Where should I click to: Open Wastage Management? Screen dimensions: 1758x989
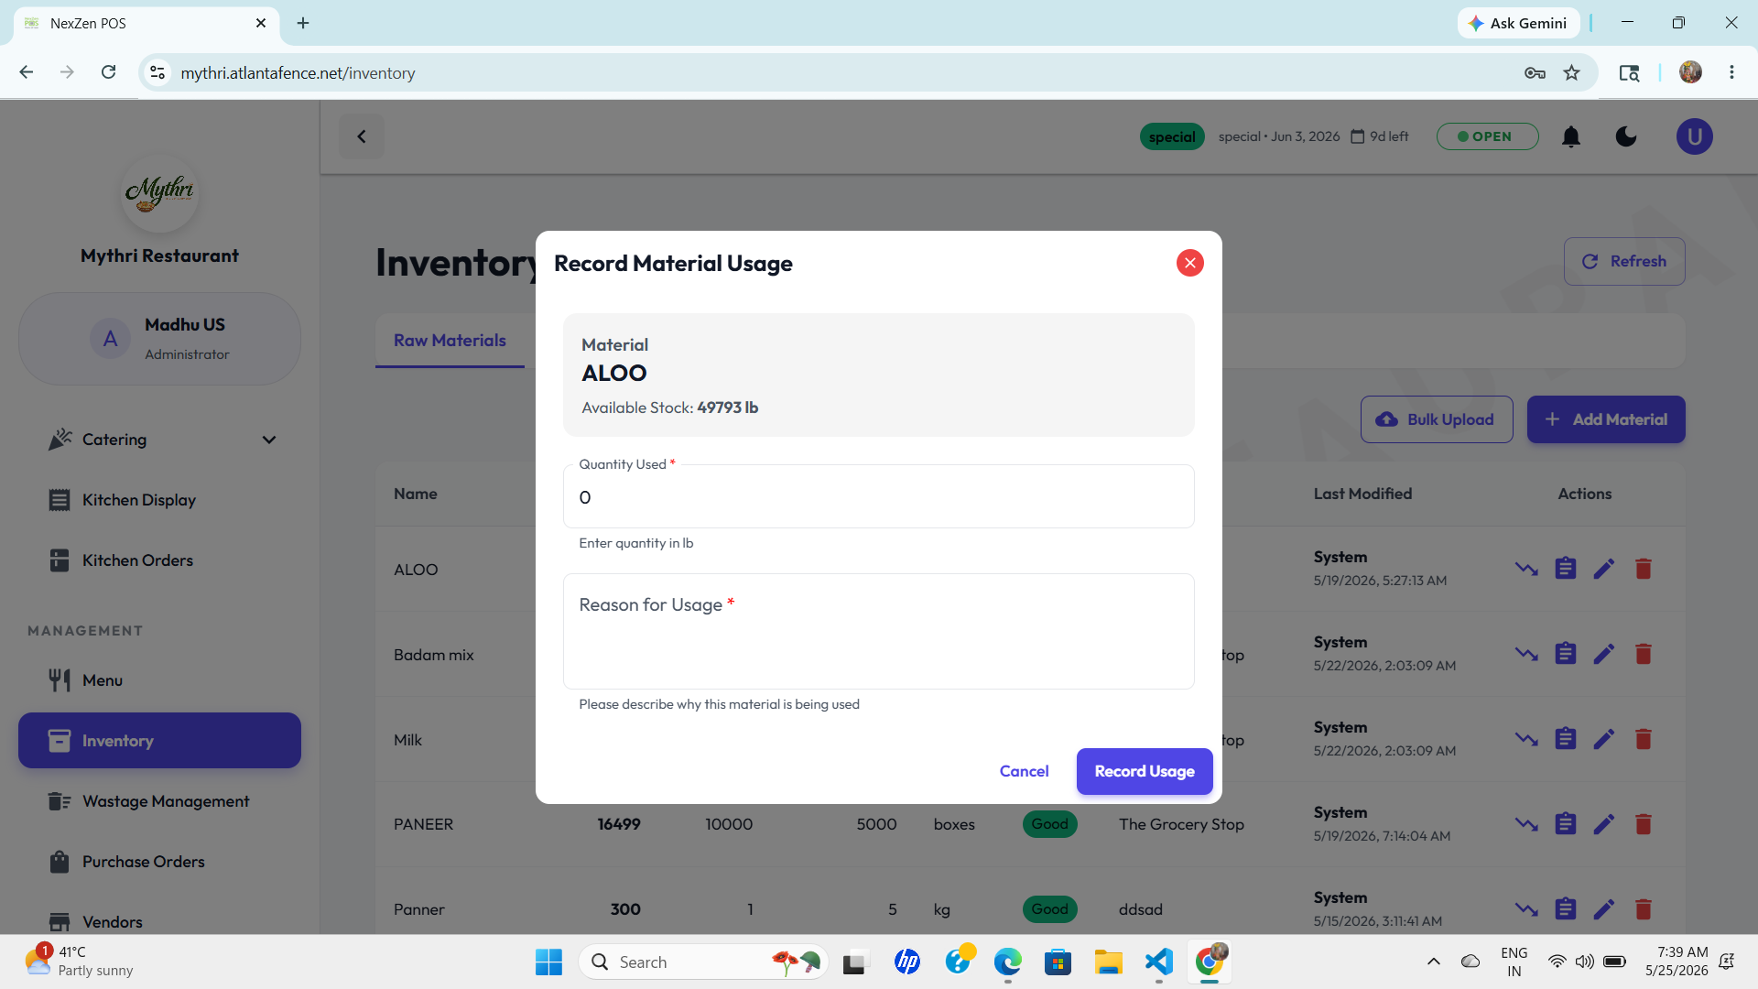click(160, 801)
